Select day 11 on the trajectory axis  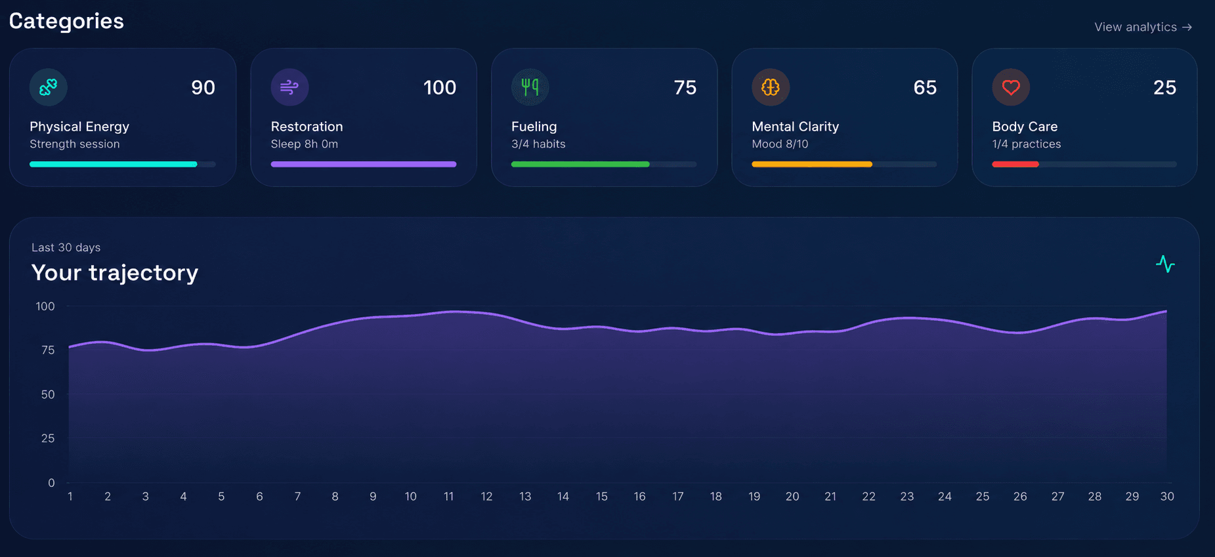coord(448,497)
